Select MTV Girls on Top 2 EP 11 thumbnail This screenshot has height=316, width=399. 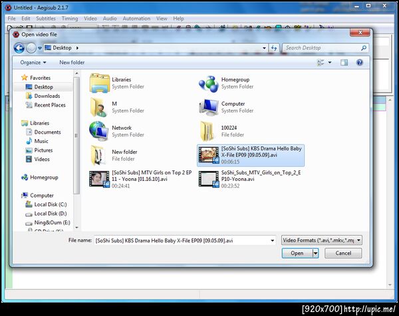[x=99, y=179]
